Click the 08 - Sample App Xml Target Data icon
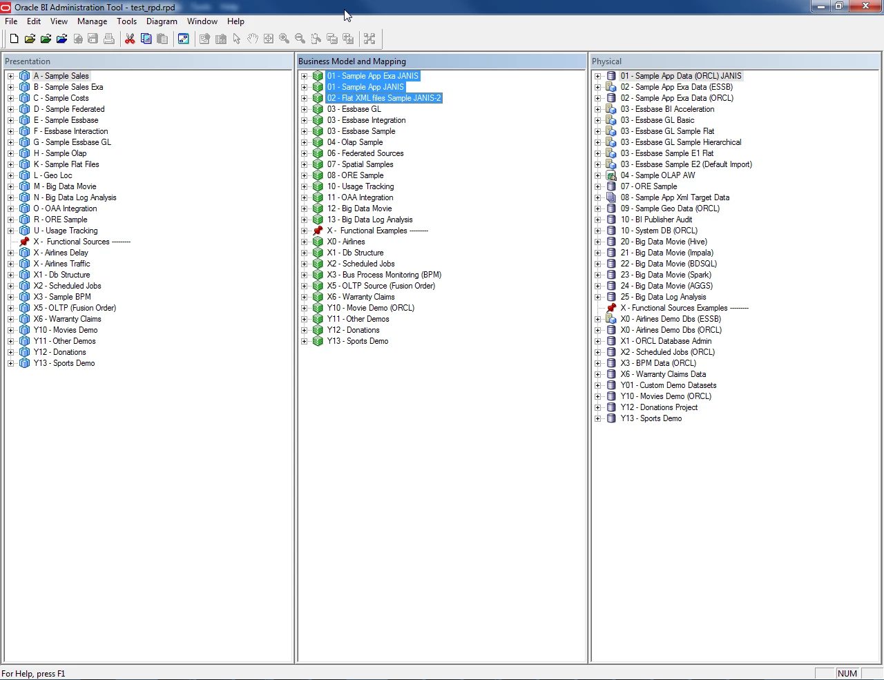The width and height of the screenshot is (884, 680). click(611, 197)
